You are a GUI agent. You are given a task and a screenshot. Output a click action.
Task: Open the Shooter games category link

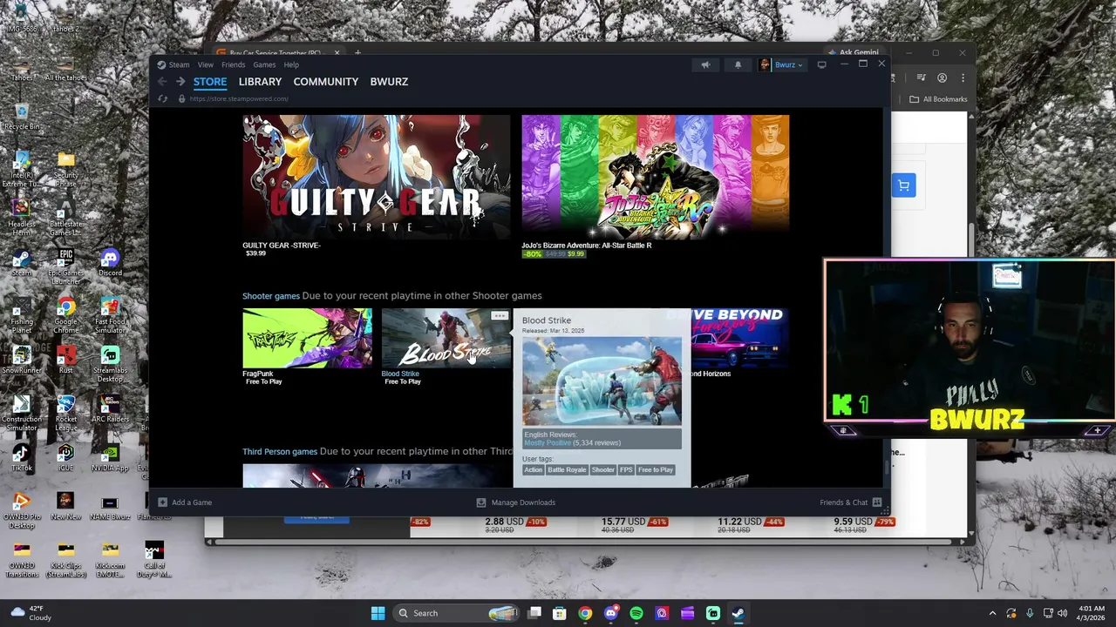coord(271,296)
